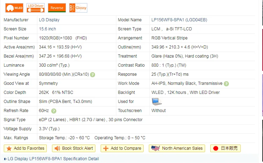Image resolution: width=263 pixels, height=163 pixels.
Task: Click the RGB Vertical Stripe arrangement value
Action: point(169,38)
